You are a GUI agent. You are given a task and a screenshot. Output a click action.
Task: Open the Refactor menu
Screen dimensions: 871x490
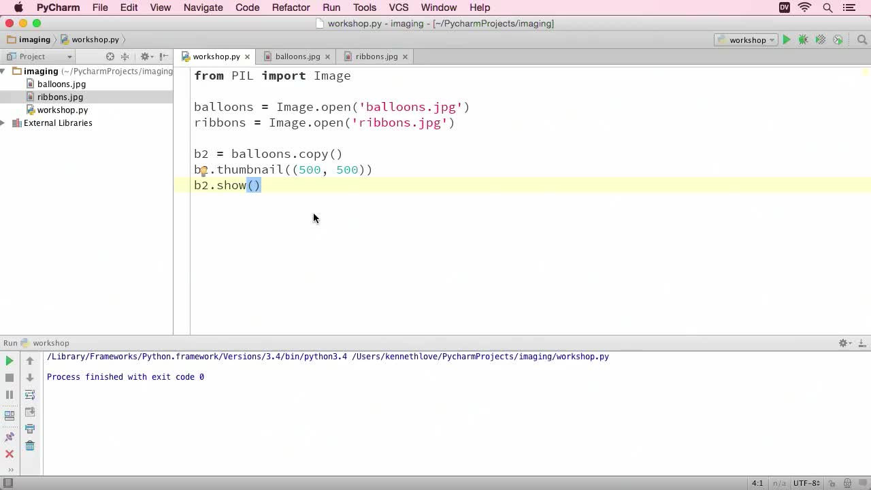click(291, 7)
